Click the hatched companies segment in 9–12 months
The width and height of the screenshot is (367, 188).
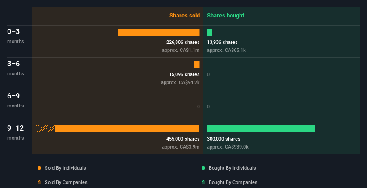point(46,129)
